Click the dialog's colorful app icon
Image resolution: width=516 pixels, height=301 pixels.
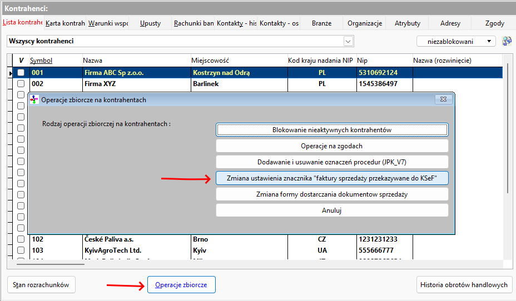click(34, 99)
